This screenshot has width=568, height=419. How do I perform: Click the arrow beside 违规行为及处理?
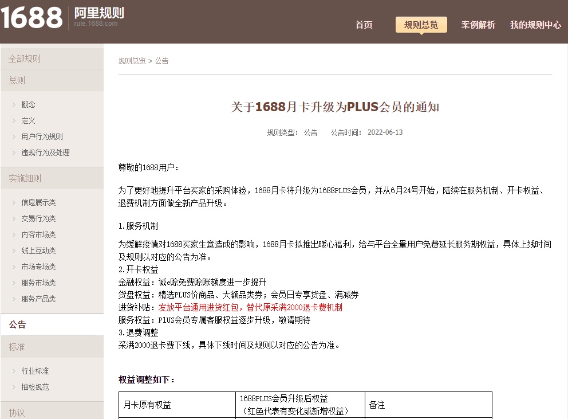click(x=14, y=152)
